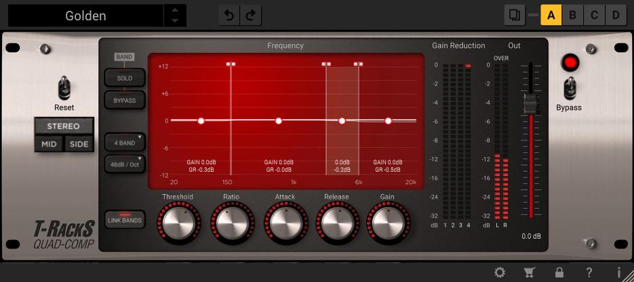The width and height of the screenshot is (634, 282).
Task: Click the redo arrow icon
Action: pos(250,16)
